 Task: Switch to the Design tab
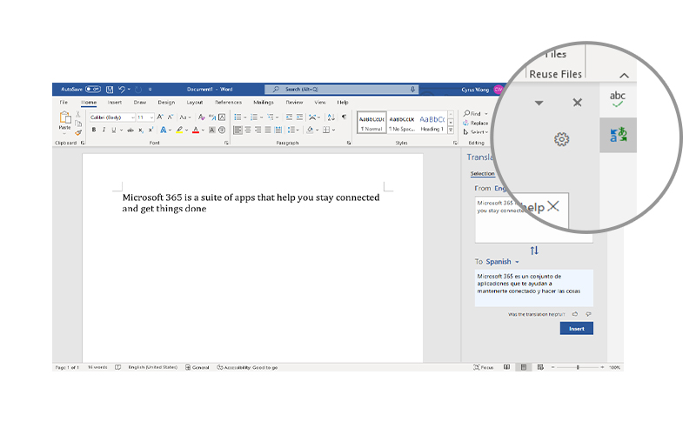tap(166, 103)
